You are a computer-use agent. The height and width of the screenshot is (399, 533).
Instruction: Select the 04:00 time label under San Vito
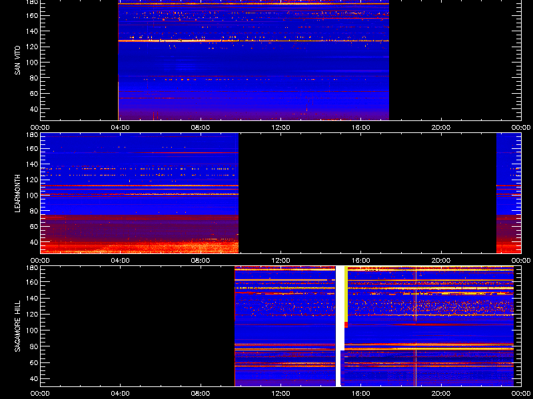tap(121, 128)
